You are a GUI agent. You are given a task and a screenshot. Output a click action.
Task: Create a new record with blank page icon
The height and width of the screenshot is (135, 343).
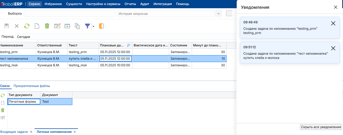[x=37, y=26]
